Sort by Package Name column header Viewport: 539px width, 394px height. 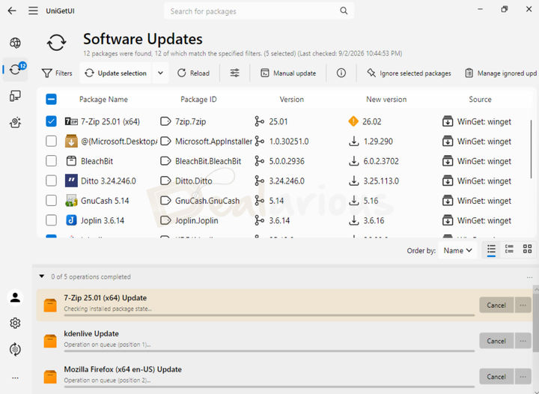coord(103,100)
